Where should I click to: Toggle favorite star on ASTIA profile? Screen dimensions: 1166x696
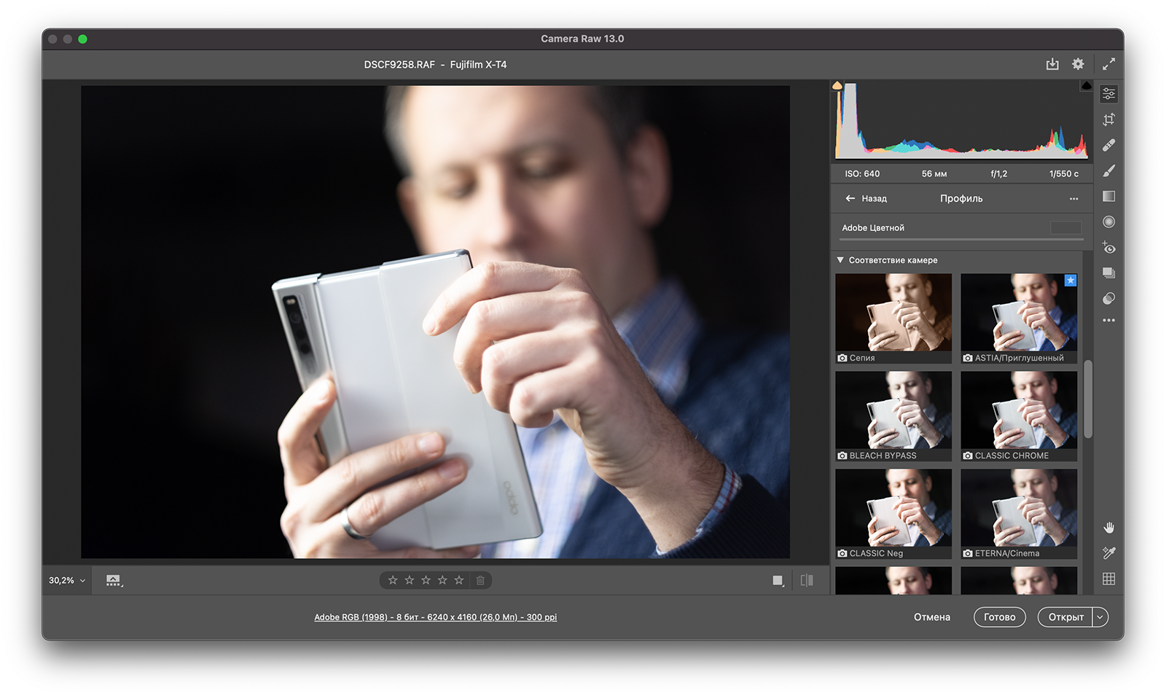tap(1070, 281)
